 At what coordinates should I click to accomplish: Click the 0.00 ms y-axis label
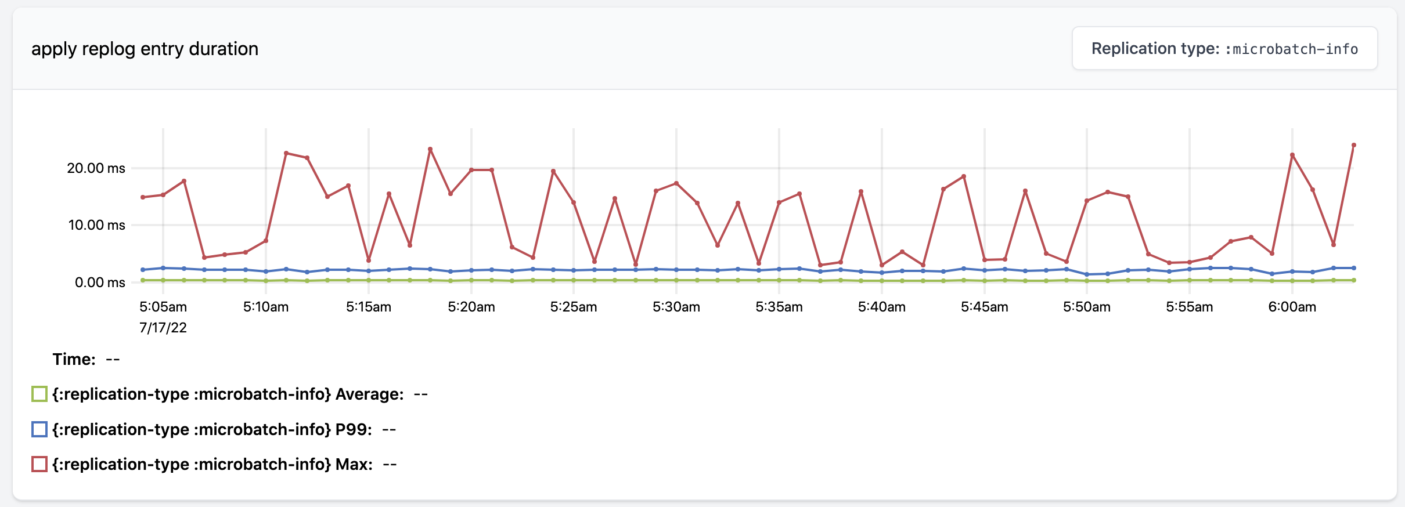(x=100, y=283)
